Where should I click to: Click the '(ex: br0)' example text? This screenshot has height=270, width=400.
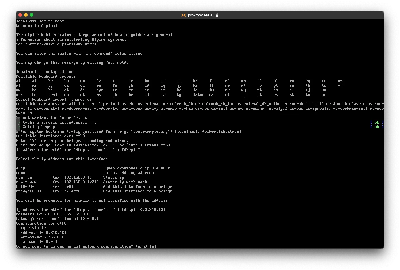63,187
